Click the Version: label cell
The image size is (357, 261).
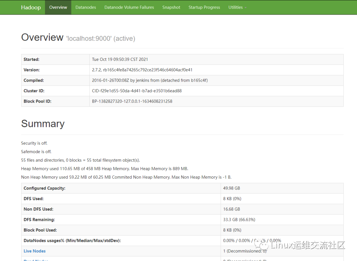tap(55, 70)
